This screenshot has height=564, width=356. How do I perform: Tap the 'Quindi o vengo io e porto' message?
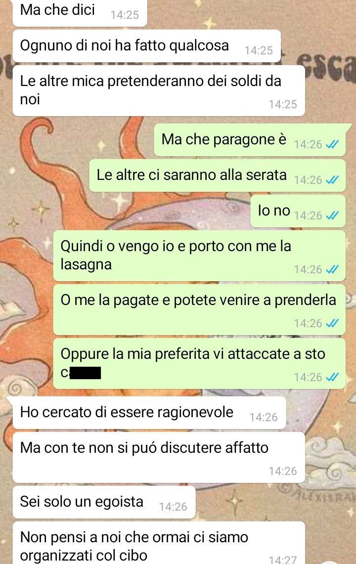pos(199,256)
